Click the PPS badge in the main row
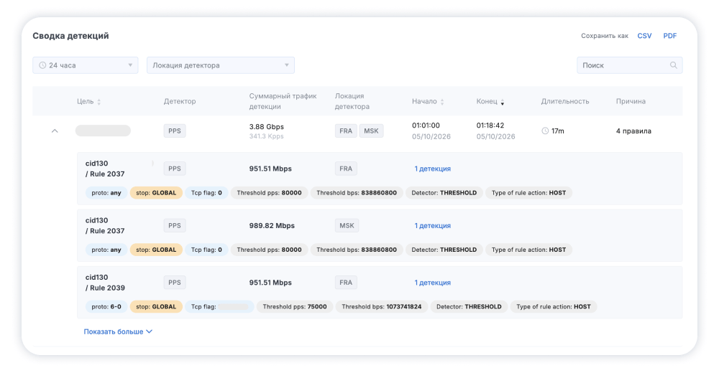 tap(174, 131)
